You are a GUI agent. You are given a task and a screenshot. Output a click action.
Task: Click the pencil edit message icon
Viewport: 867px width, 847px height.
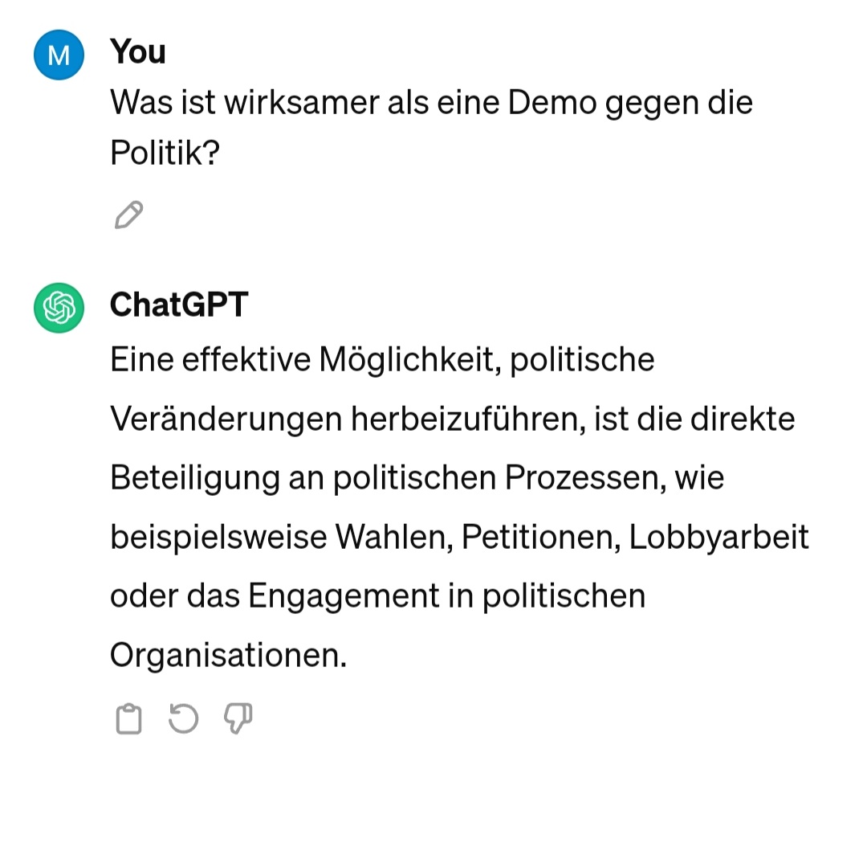tap(128, 215)
